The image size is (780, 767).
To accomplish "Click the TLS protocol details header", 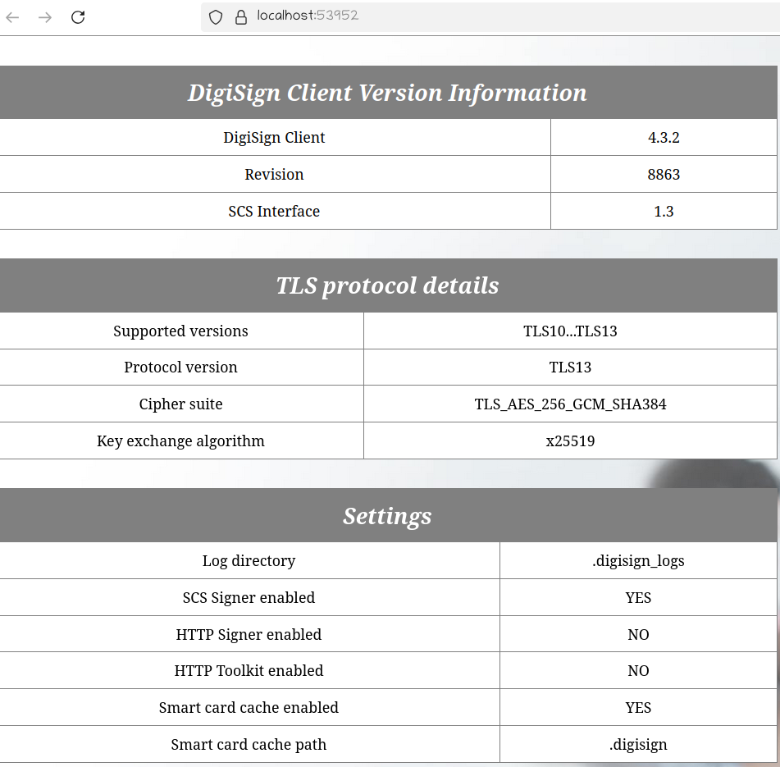I will pos(387,285).
